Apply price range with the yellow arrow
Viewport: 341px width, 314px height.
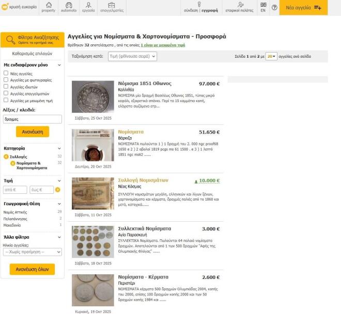58,190
